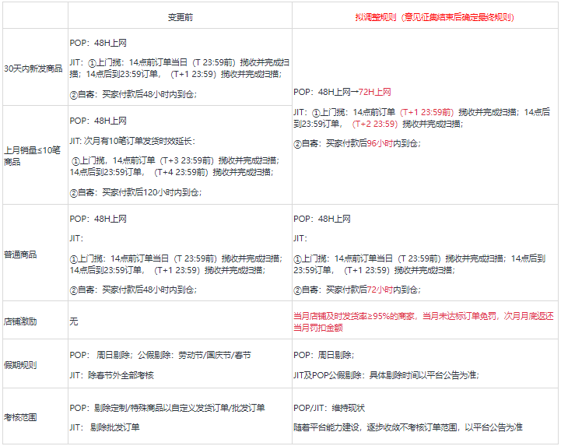This screenshot has height=446, width=561.
Task: Click the POP：48H上网→72H上网 line
Action: (342, 92)
